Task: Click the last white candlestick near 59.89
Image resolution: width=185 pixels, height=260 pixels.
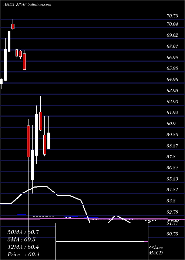Action: click(49, 141)
